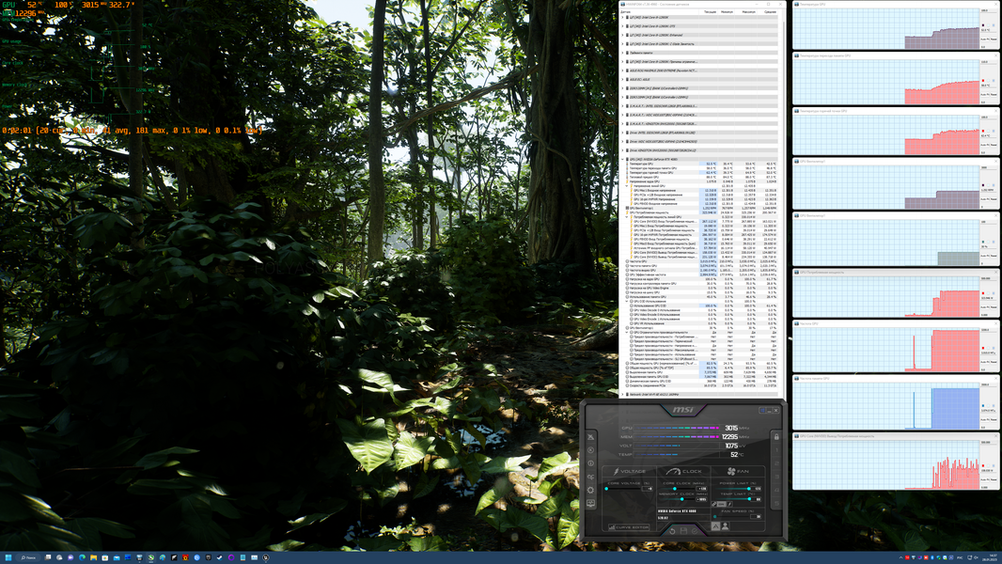Click the Power Limit value input box
This screenshot has width=1002, height=564.
756,489
